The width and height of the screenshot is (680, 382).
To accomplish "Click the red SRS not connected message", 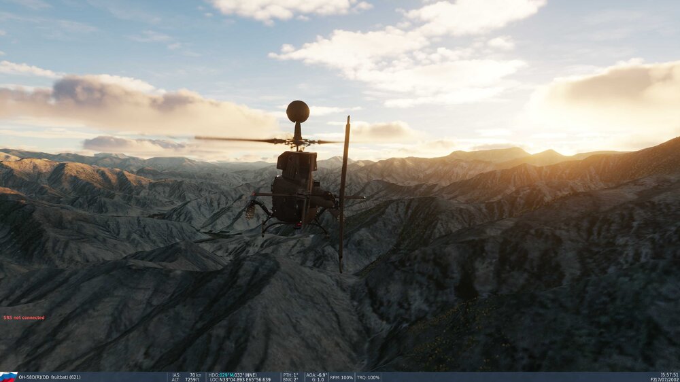I will click(24, 317).
